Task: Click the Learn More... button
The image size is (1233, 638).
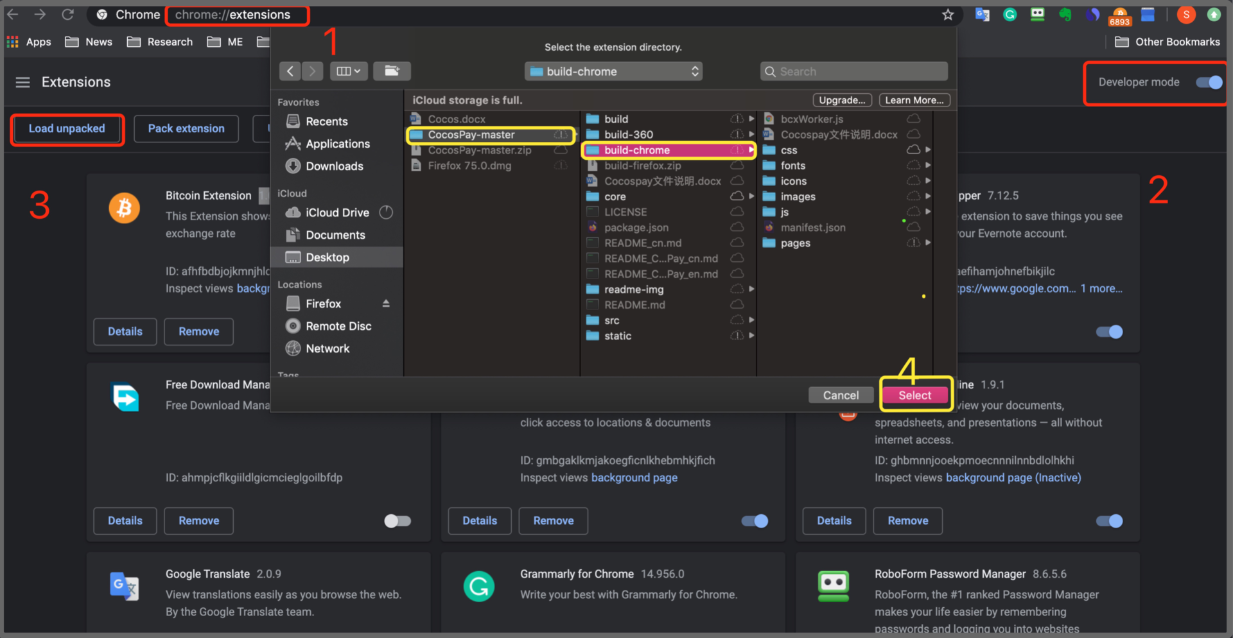Action: click(914, 100)
